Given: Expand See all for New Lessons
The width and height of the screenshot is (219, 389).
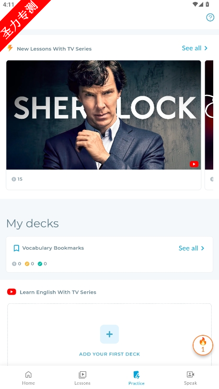Looking at the screenshot, I should pyautogui.click(x=195, y=48).
